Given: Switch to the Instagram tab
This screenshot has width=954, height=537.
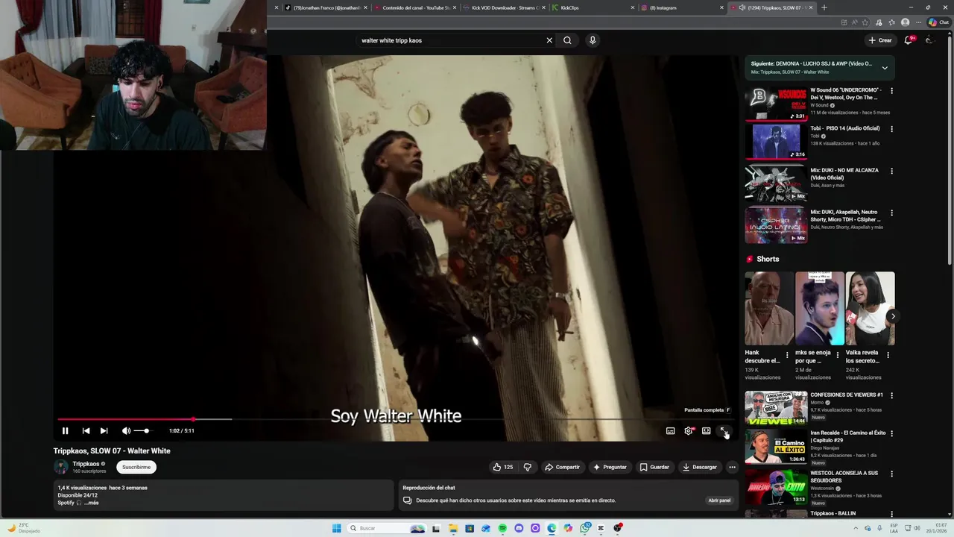Looking at the screenshot, I should [682, 7].
